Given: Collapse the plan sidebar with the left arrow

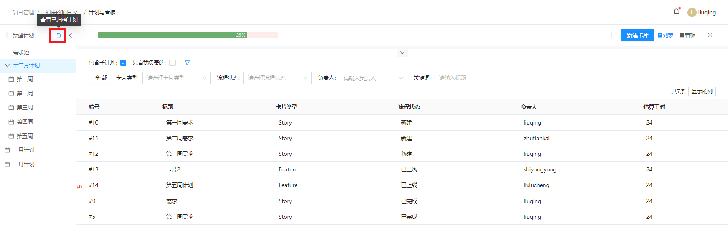Looking at the screenshot, I should click(71, 35).
